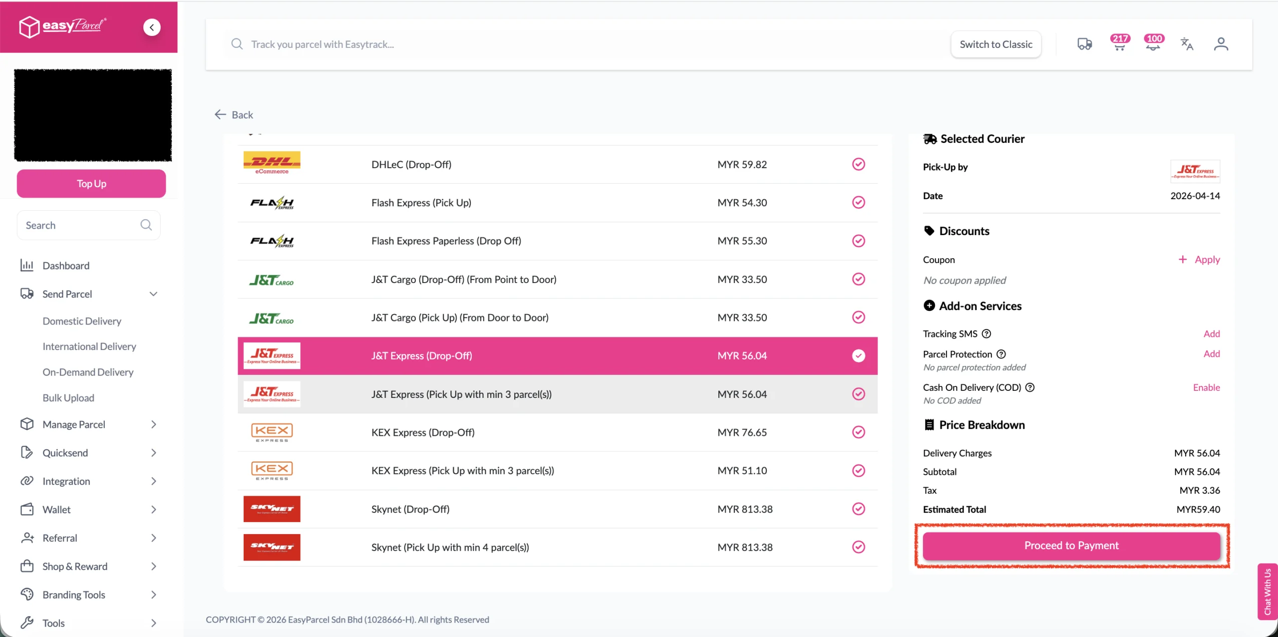Collapse sidebar with the left chevron button
The image size is (1278, 637).
(152, 27)
